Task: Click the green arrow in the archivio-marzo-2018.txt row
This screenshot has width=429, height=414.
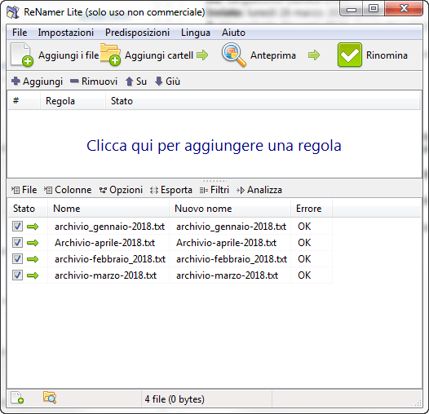Action: (x=33, y=275)
